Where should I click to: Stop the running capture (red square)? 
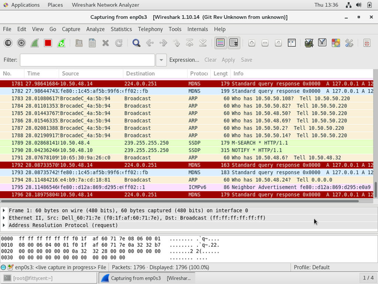48,43
